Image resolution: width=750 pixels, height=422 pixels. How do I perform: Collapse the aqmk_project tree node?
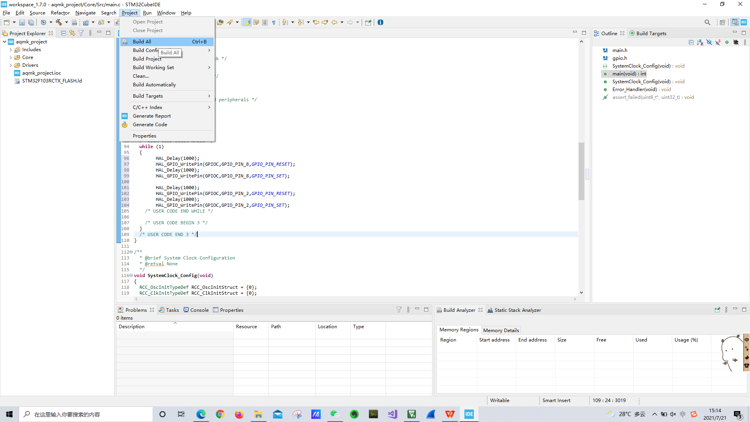(4, 42)
